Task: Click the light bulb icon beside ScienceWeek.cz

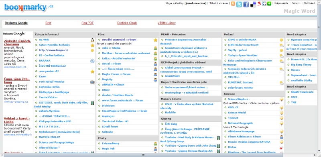Action: coord(282,99)
